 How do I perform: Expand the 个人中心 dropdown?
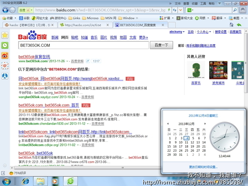[x=210, y=32]
